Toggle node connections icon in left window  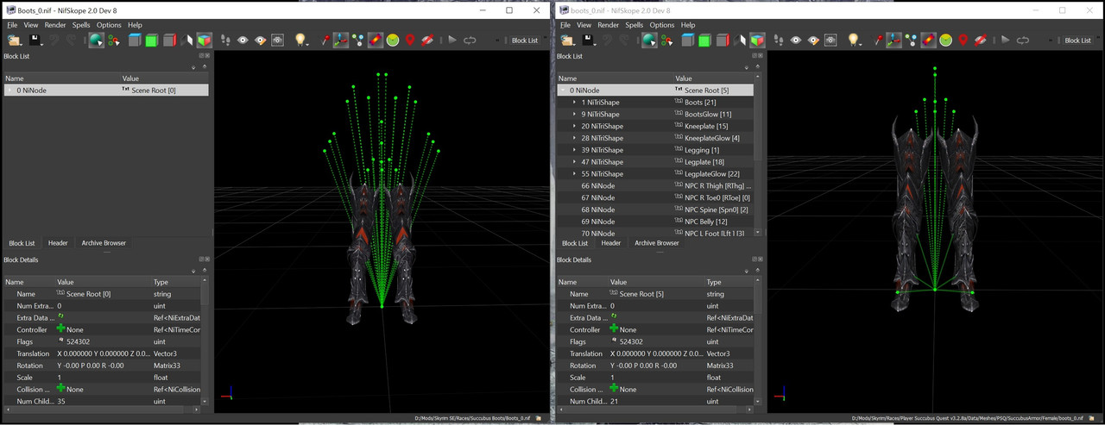pyautogui.click(x=358, y=40)
